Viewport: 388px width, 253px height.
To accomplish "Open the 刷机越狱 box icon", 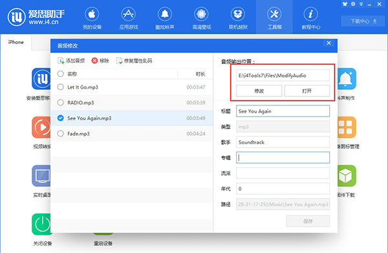I will pyautogui.click(x=238, y=14).
